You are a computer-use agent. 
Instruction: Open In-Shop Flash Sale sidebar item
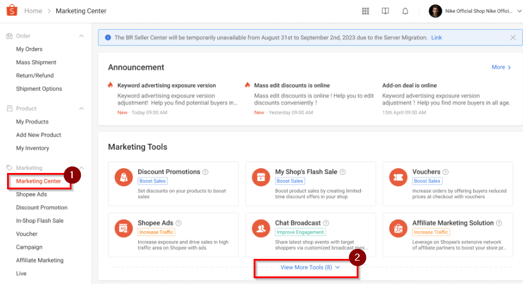pos(40,221)
